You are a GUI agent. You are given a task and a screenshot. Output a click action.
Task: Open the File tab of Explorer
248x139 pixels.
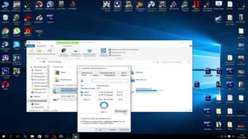(x=31, y=46)
